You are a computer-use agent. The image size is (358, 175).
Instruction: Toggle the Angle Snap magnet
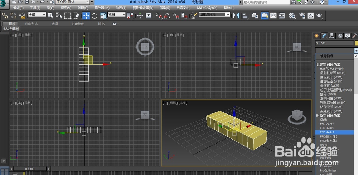pos(167,15)
